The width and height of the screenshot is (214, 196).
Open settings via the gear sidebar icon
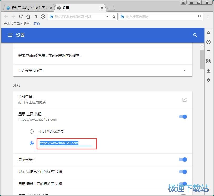[208, 80]
